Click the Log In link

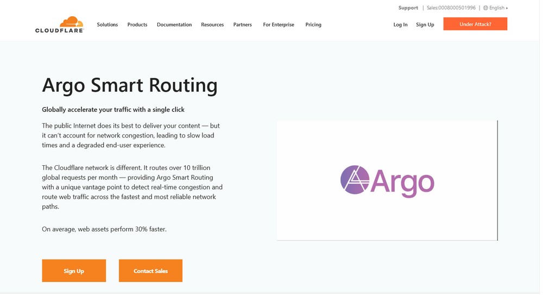400,24
